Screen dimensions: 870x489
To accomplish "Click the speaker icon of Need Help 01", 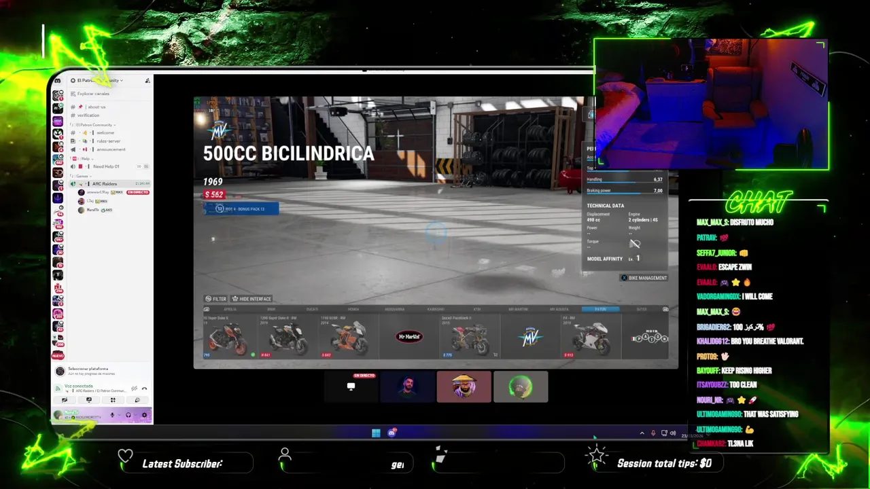I will (73, 166).
